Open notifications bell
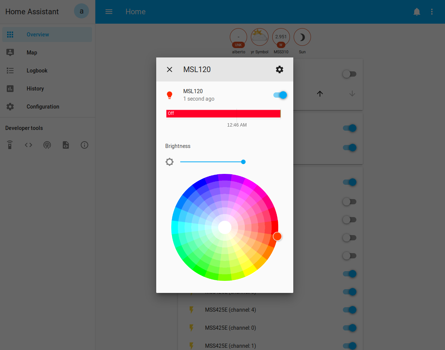445x350 pixels. point(416,12)
